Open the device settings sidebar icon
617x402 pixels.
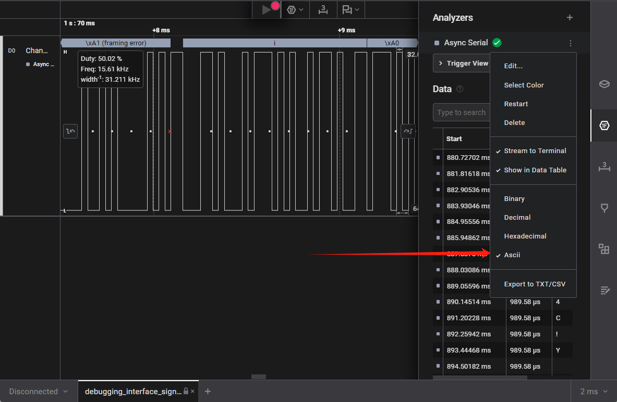[604, 84]
